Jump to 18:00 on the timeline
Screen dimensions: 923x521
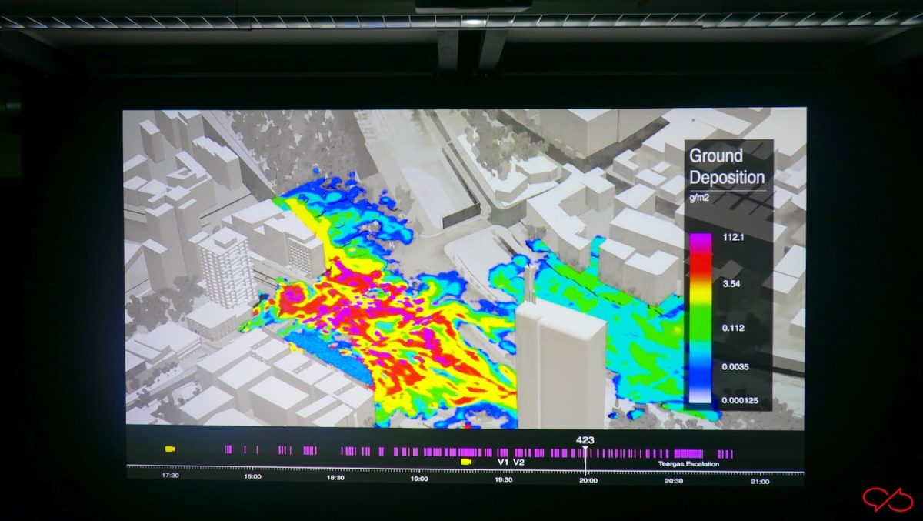tap(252, 477)
